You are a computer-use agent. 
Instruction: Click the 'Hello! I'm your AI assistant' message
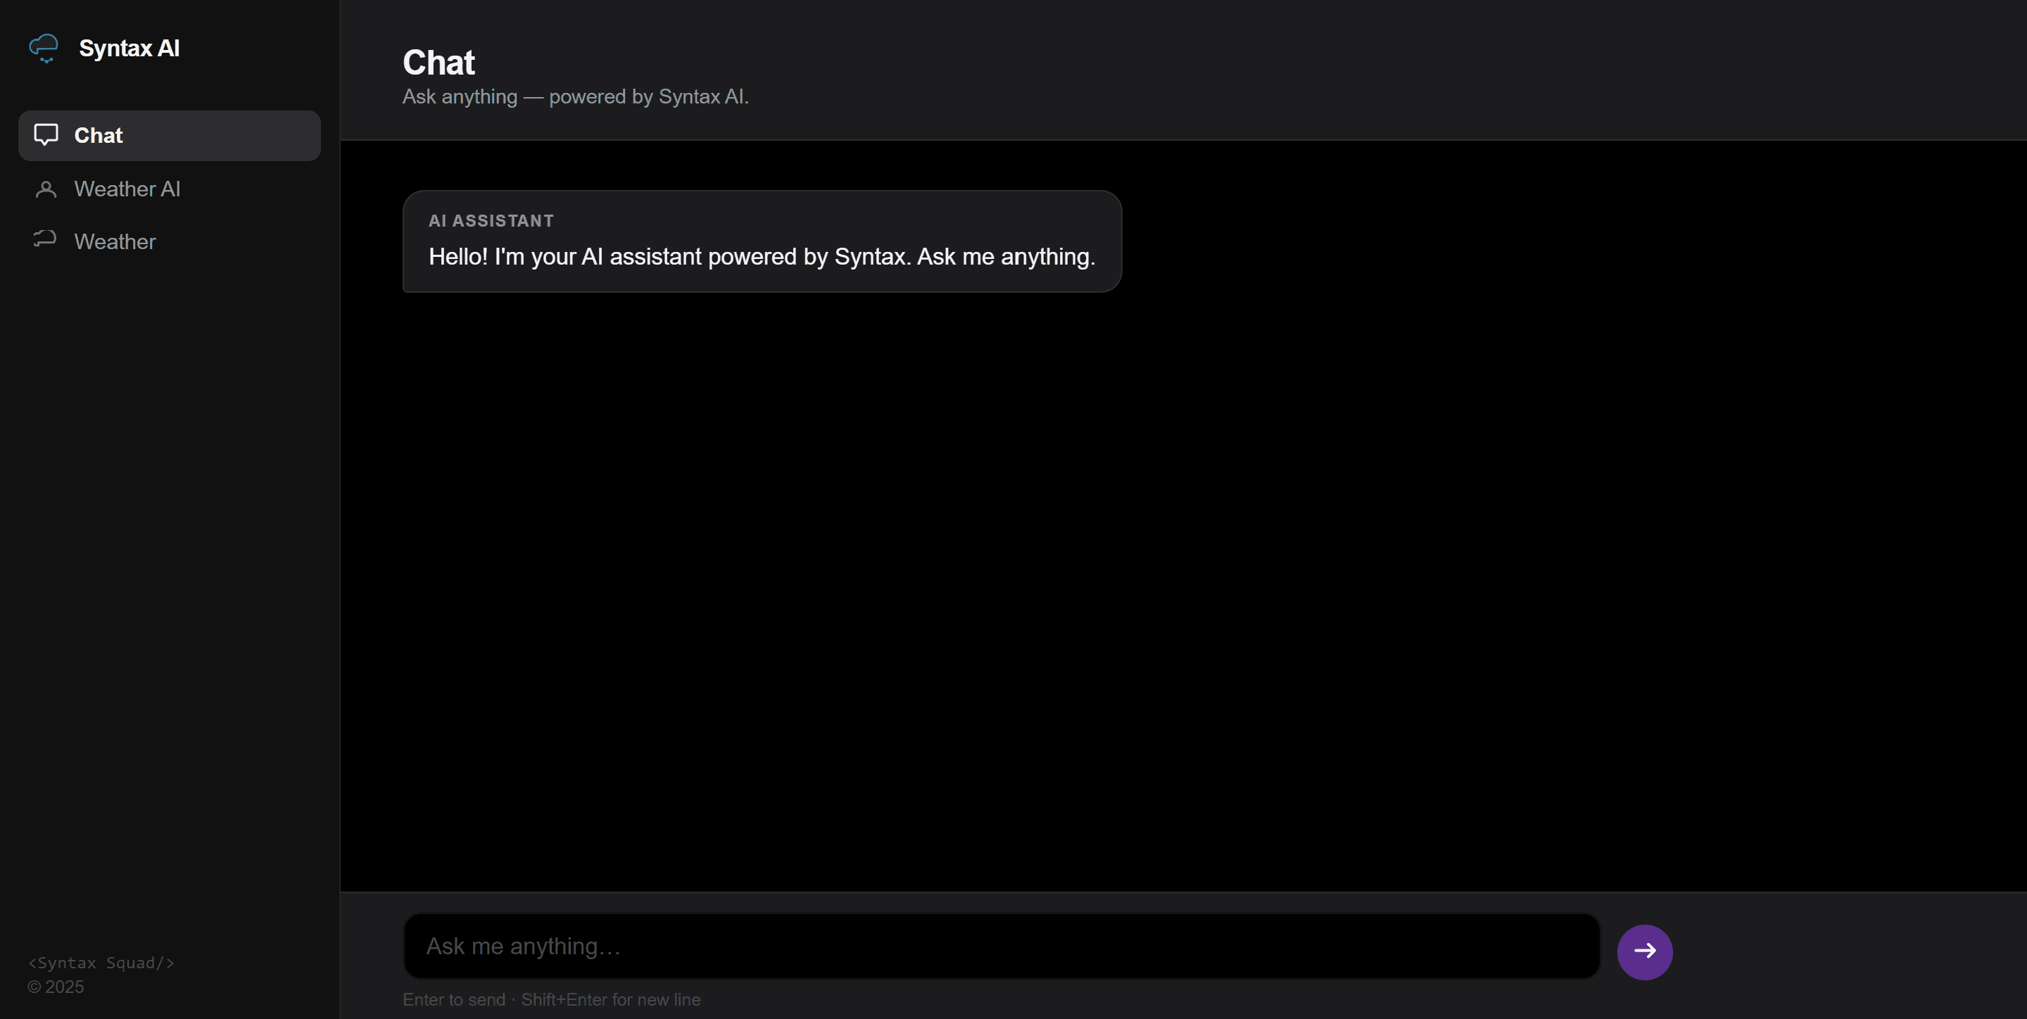click(762, 257)
